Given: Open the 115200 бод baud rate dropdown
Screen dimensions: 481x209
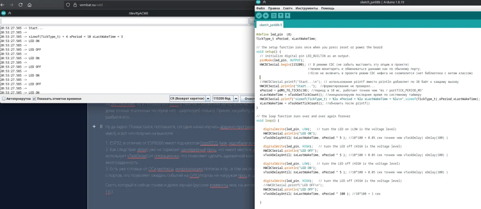Looking at the screenshot, I should pos(225,98).
